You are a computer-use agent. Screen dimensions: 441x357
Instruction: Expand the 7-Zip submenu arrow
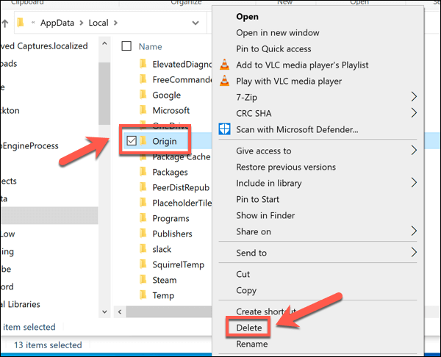[x=414, y=97]
